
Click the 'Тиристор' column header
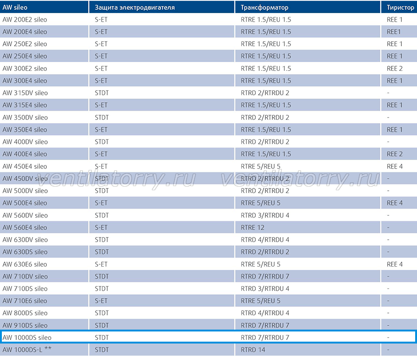pyautogui.click(x=399, y=7)
